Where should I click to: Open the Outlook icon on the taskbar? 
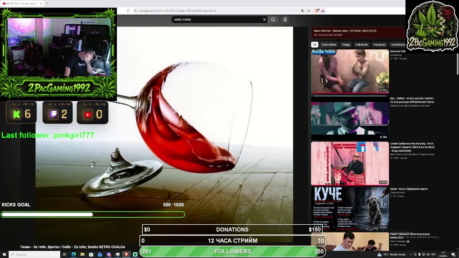pyautogui.click(x=100, y=254)
